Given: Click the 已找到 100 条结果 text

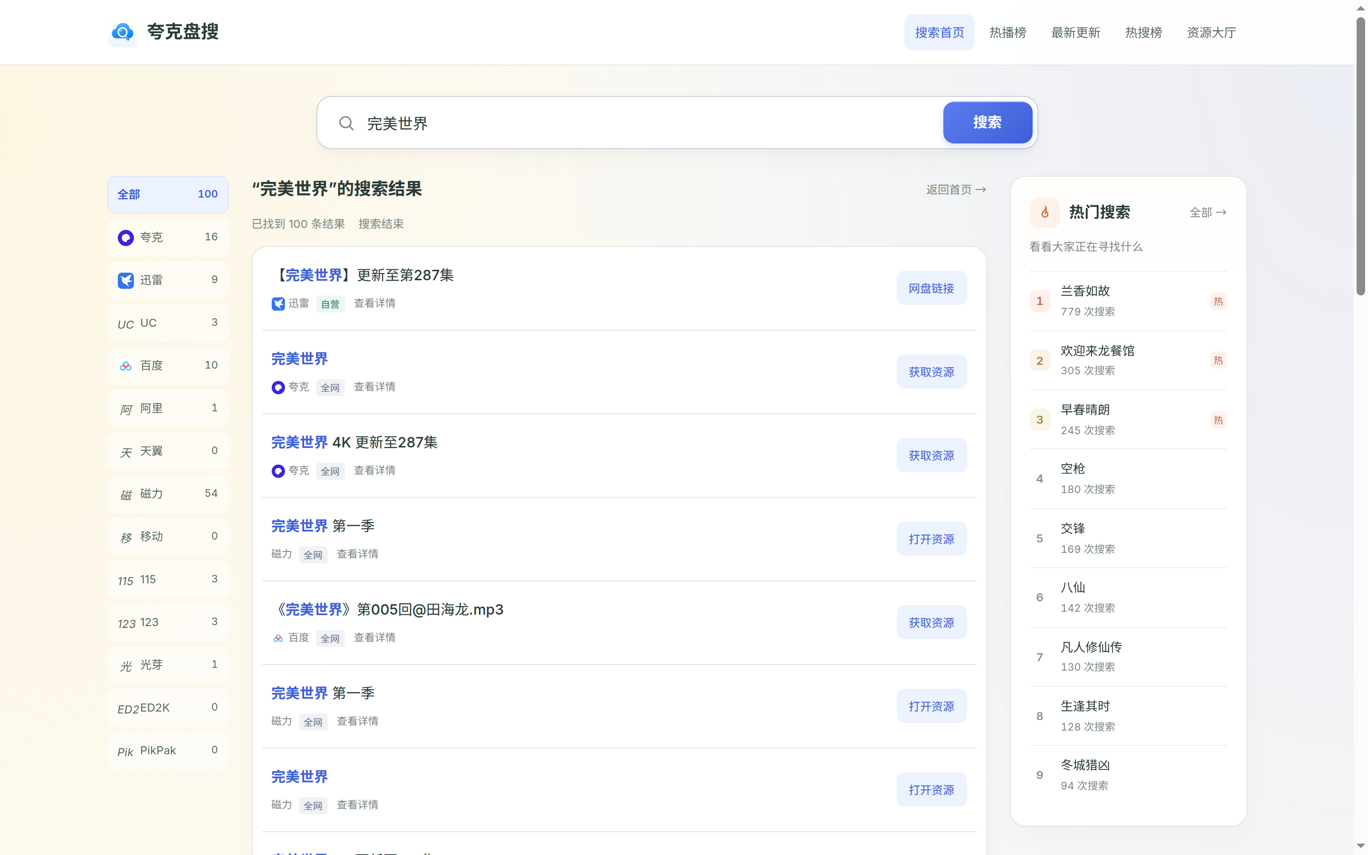Looking at the screenshot, I should pyautogui.click(x=298, y=224).
